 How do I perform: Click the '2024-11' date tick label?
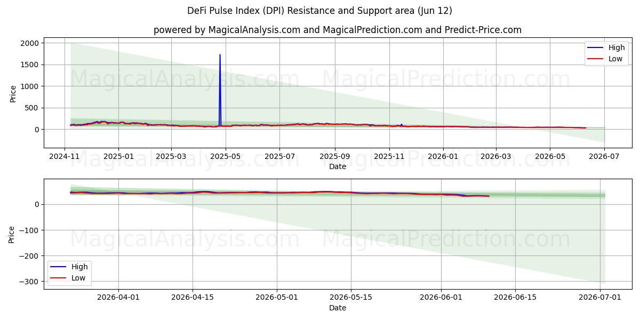coord(65,157)
